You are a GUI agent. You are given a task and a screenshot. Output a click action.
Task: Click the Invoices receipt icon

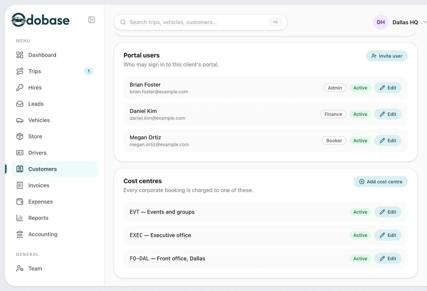(20, 185)
